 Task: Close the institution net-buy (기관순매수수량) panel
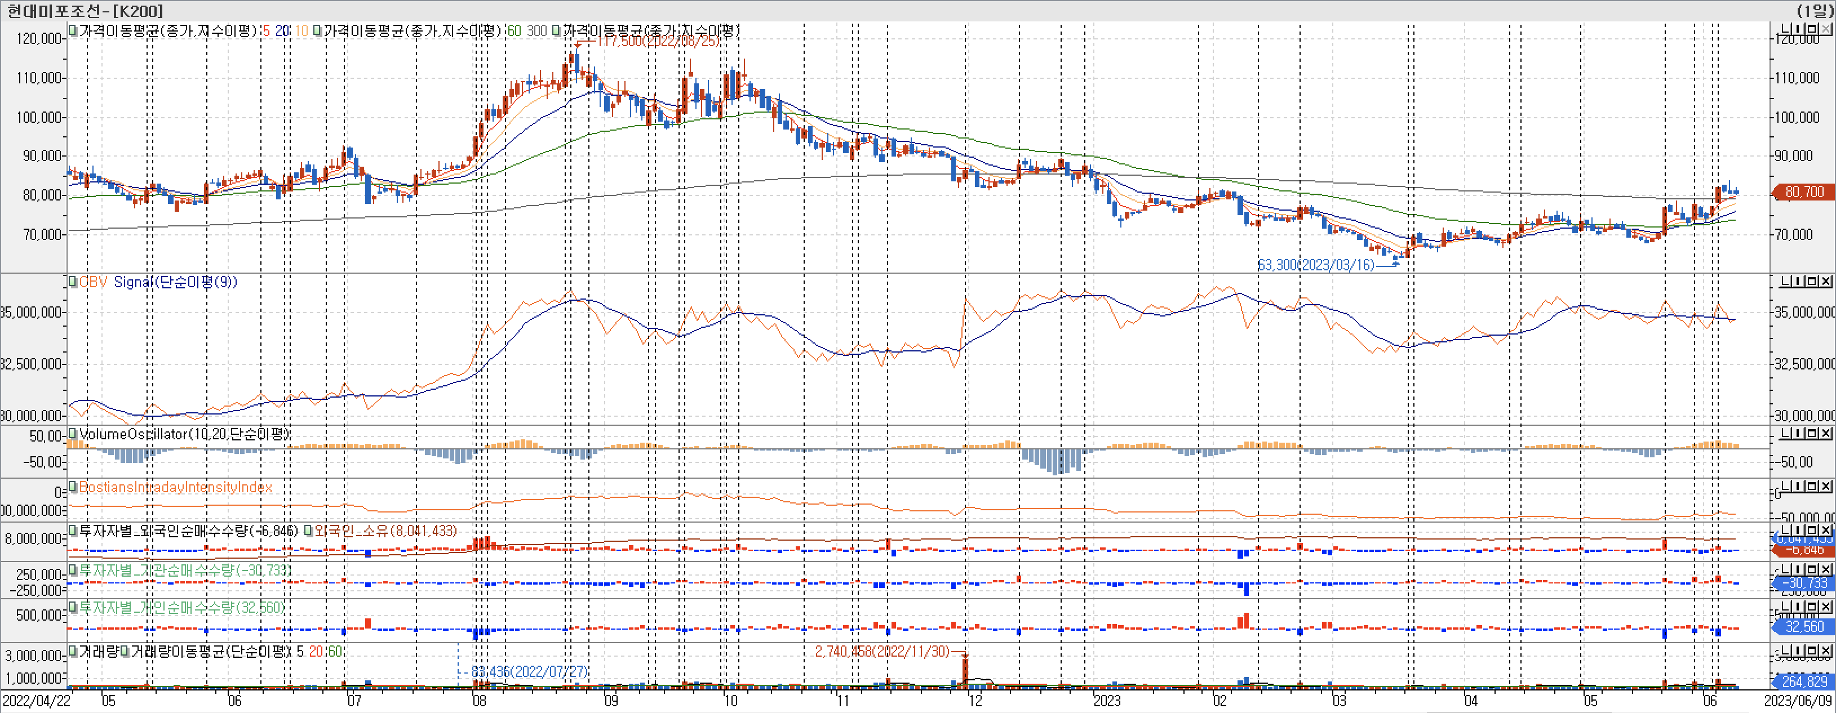pyautogui.click(x=1825, y=570)
